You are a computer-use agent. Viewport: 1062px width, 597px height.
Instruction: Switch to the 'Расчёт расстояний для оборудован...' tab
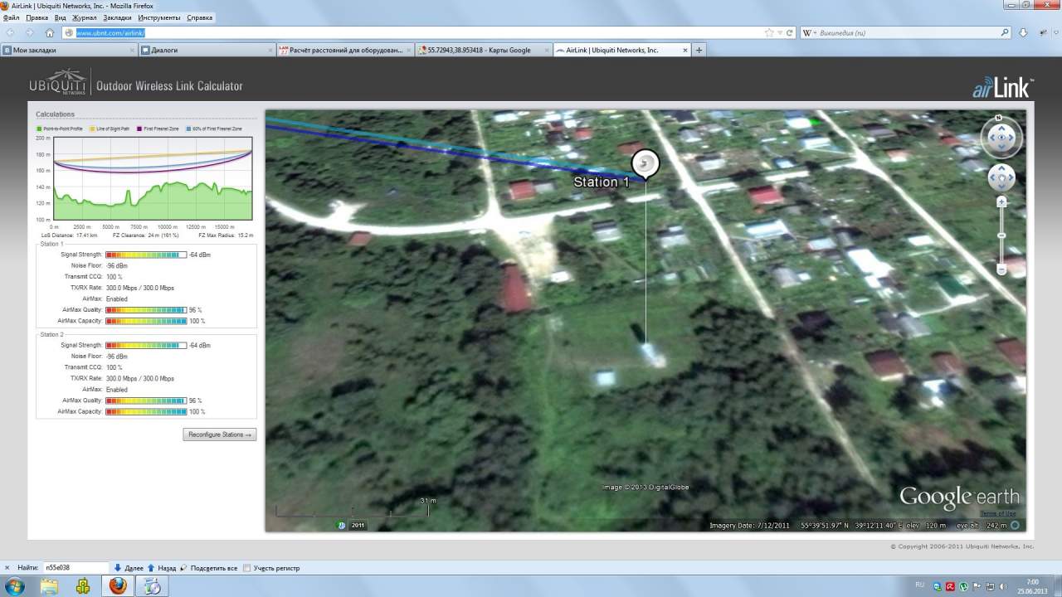pyautogui.click(x=346, y=50)
